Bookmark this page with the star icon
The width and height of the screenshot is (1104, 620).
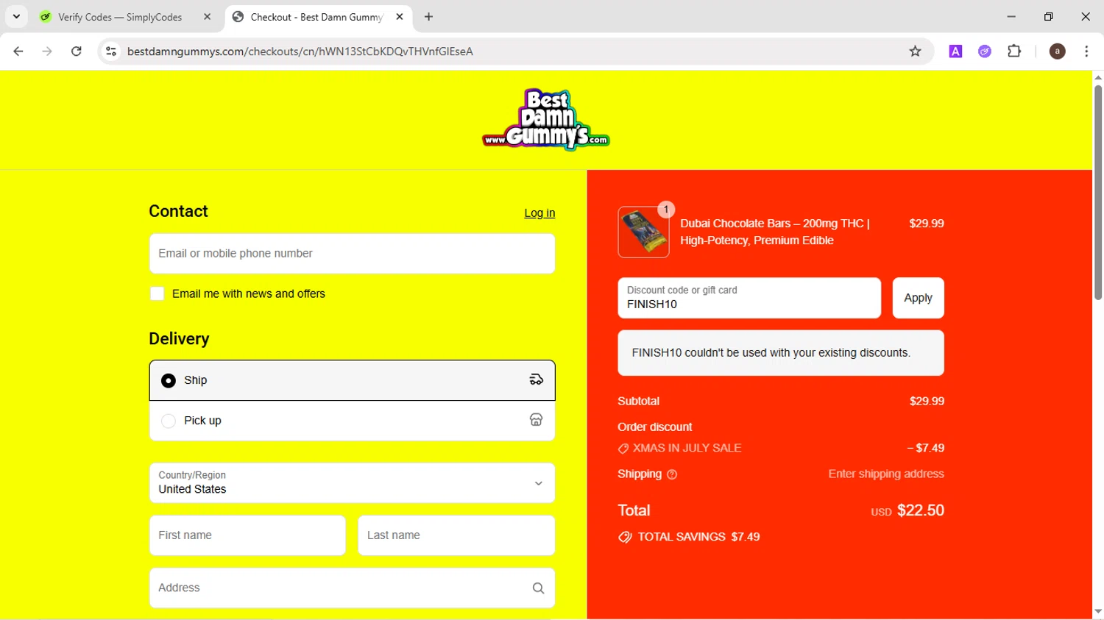tap(915, 51)
